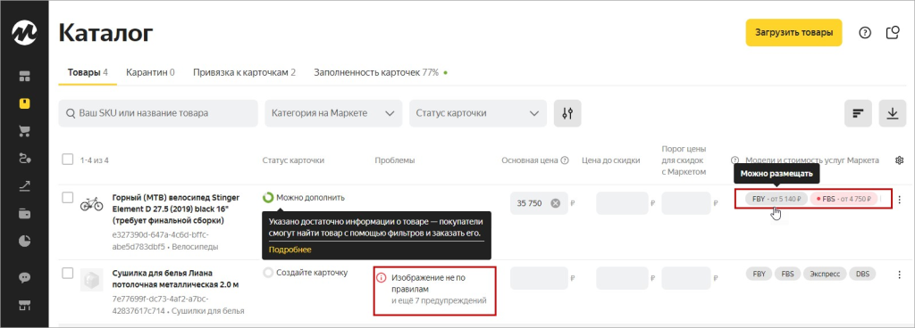Screen dimensions: 915x328
Task: Switch to the Товары 4 tab
Action: [88, 73]
